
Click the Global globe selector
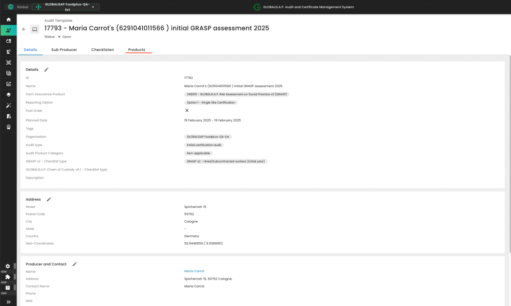17,7
